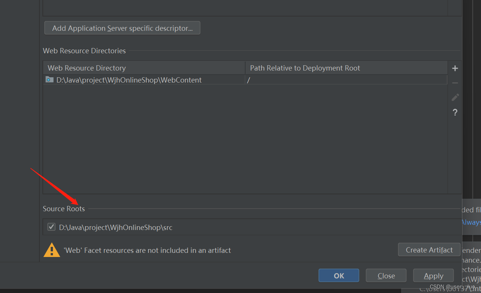Remove the selected web resource directory

coord(455,83)
